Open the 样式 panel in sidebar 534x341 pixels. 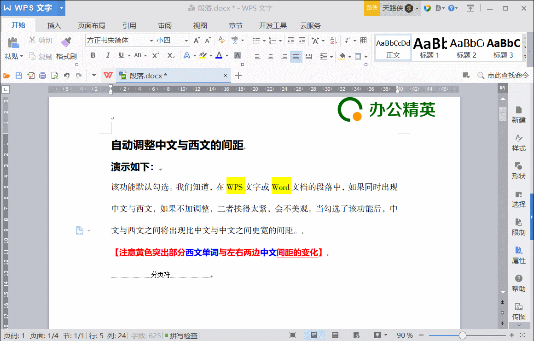tap(518, 143)
